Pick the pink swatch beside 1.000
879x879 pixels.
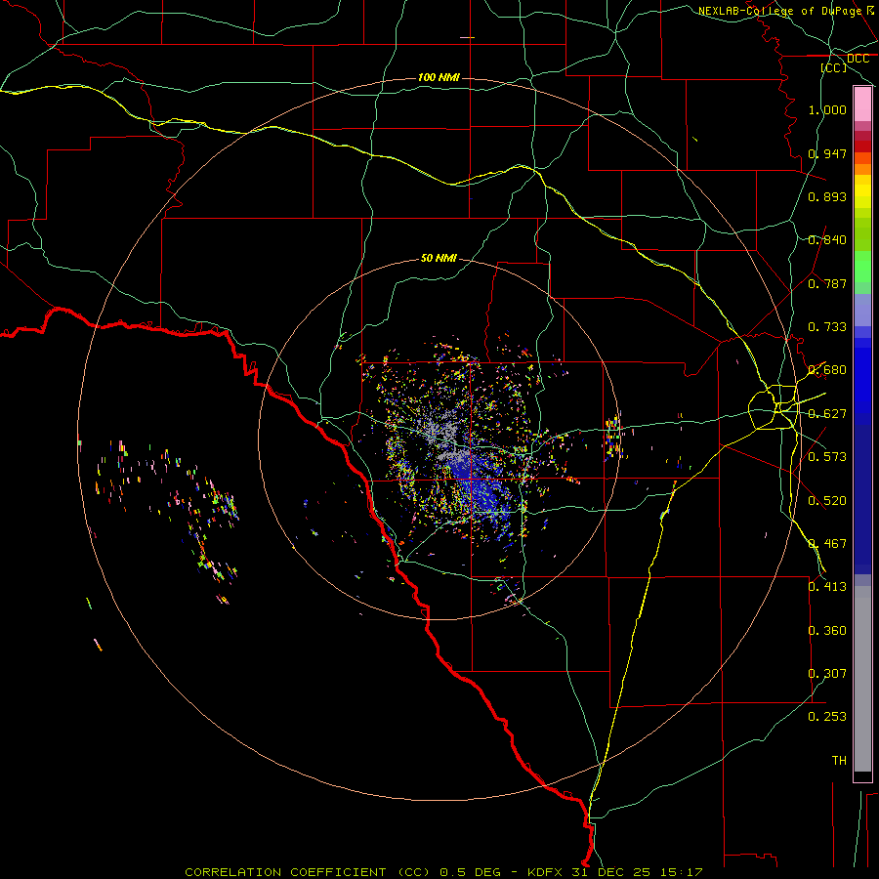862,105
